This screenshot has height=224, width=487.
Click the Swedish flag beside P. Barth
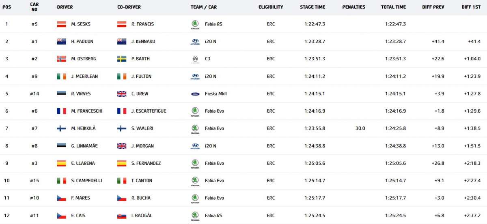click(x=122, y=59)
